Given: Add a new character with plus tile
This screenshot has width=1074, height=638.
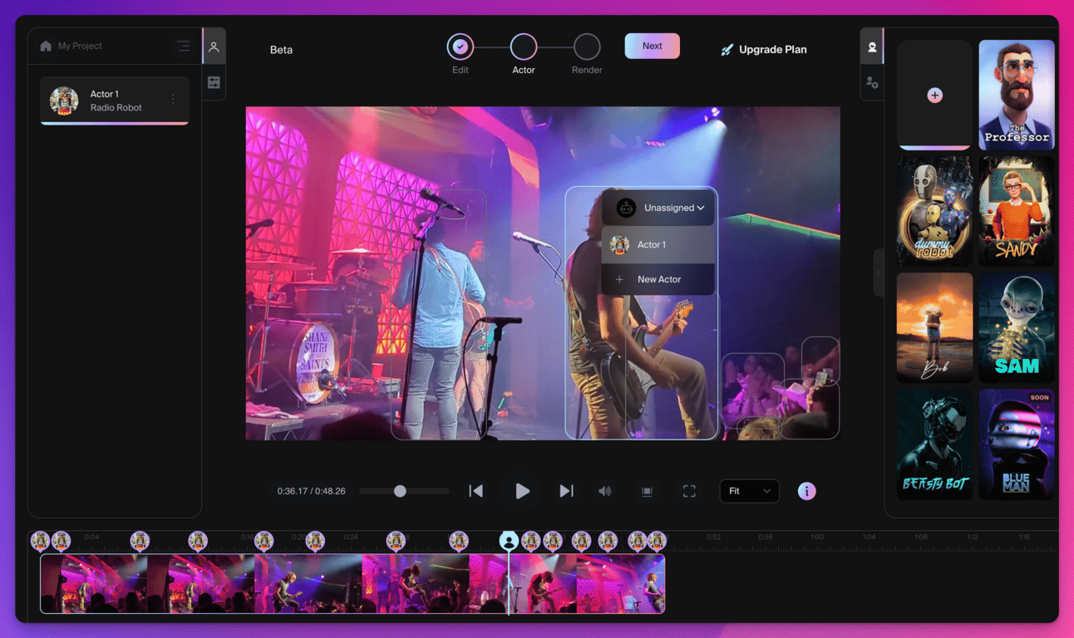Looking at the screenshot, I should coord(934,96).
